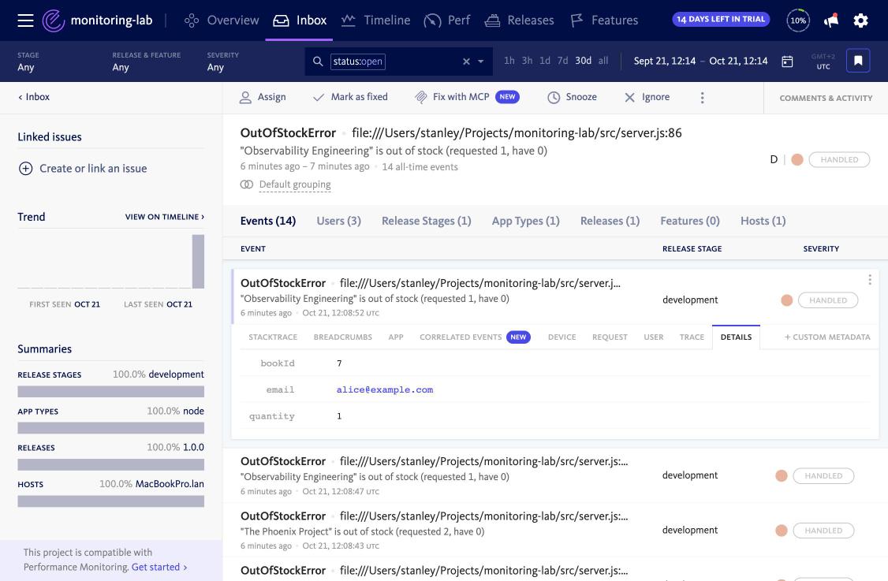Viewport: 888px width, 581px height.
Task: Open the Request event tab
Action: [x=610, y=337]
